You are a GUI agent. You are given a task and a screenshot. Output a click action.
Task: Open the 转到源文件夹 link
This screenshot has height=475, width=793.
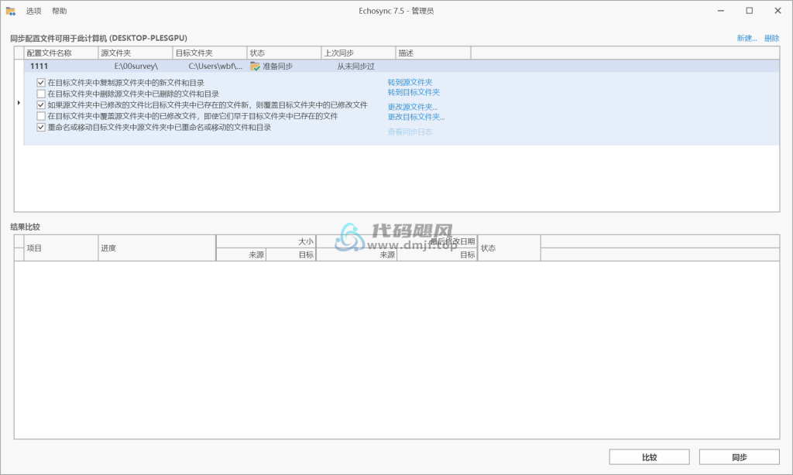[410, 82]
